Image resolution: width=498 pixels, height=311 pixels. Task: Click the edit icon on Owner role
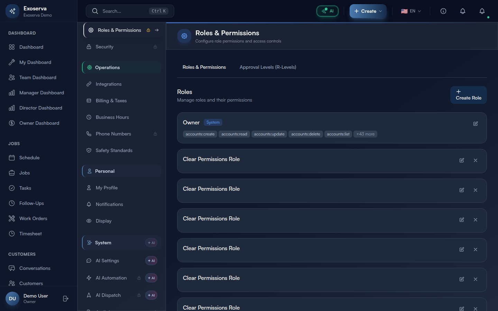pyautogui.click(x=476, y=124)
